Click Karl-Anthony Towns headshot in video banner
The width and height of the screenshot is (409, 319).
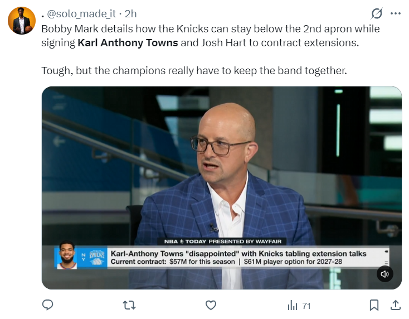tap(67, 255)
